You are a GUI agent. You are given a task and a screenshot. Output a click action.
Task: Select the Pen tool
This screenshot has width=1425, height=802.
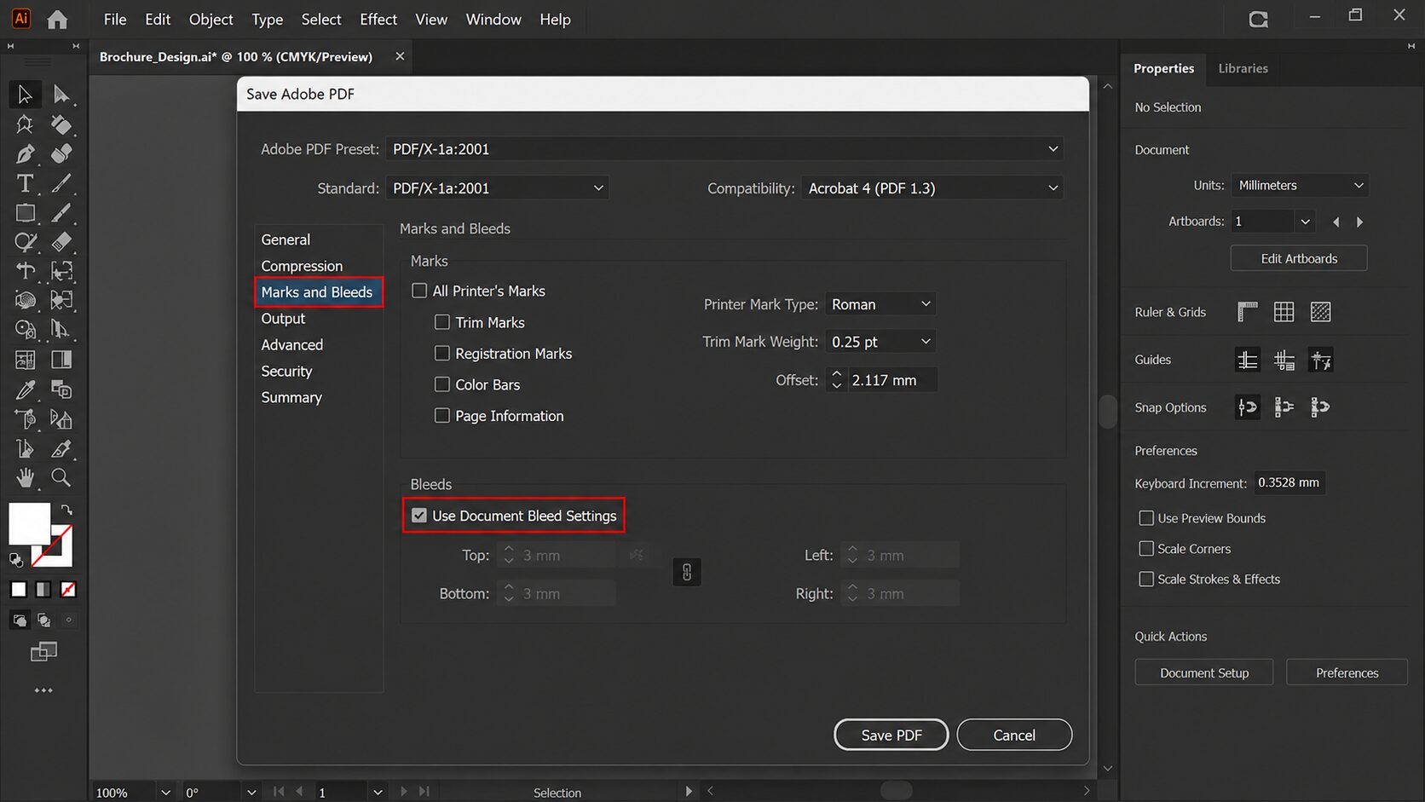[25, 154]
